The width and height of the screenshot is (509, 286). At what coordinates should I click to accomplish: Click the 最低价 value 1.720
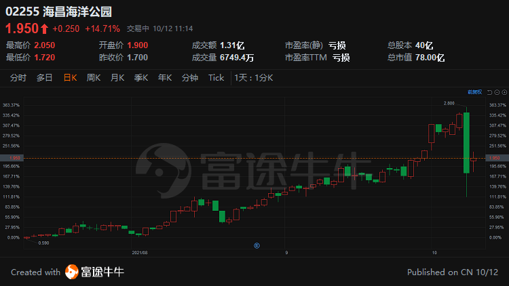point(45,58)
